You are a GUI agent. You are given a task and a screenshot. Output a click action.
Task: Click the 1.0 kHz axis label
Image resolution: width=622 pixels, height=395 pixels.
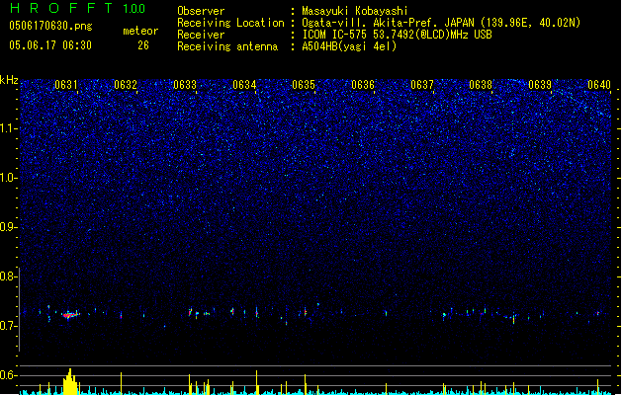9,178
